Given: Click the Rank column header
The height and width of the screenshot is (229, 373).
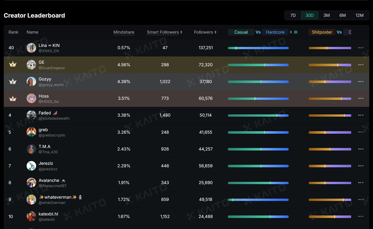Looking at the screenshot, I should pos(13,32).
